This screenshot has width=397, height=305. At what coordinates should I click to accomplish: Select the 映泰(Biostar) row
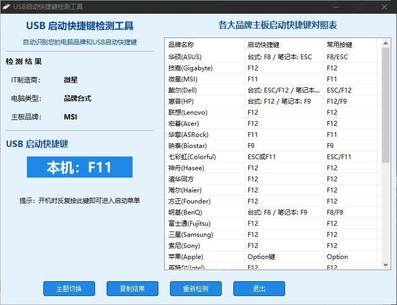pyautogui.click(x=273, y=146)
